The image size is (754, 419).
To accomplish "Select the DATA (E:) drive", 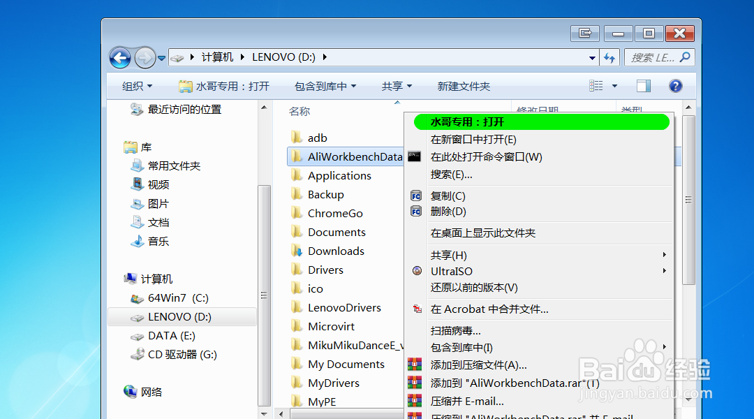I will (163, 335).
